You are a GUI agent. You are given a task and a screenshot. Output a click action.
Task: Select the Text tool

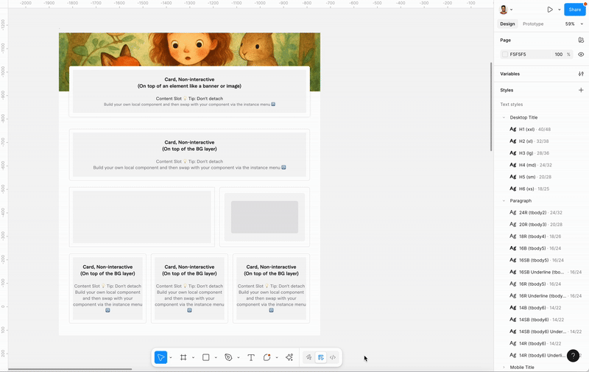coord(251,357)
